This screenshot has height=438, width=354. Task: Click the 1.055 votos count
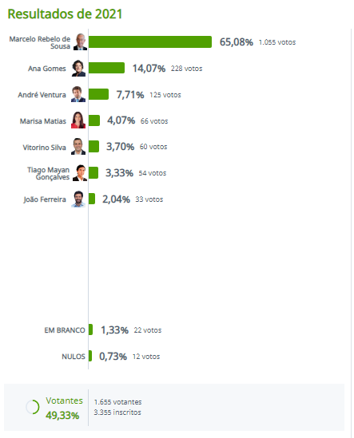tap(277, 42)
